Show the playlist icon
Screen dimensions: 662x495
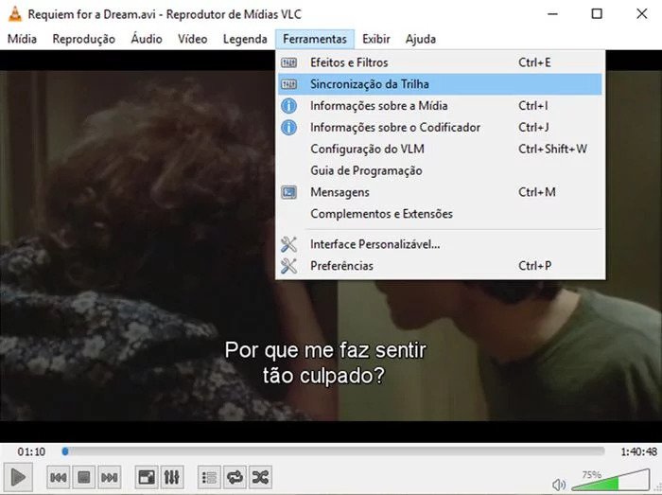(x=209, y=478)
